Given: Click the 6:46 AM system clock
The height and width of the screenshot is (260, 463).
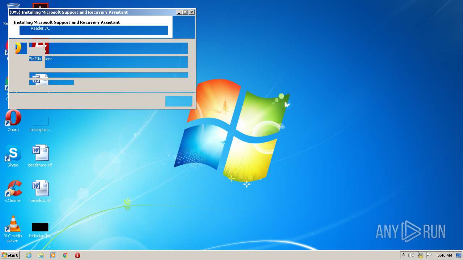Looking at the screenshot, I should 445,255.
